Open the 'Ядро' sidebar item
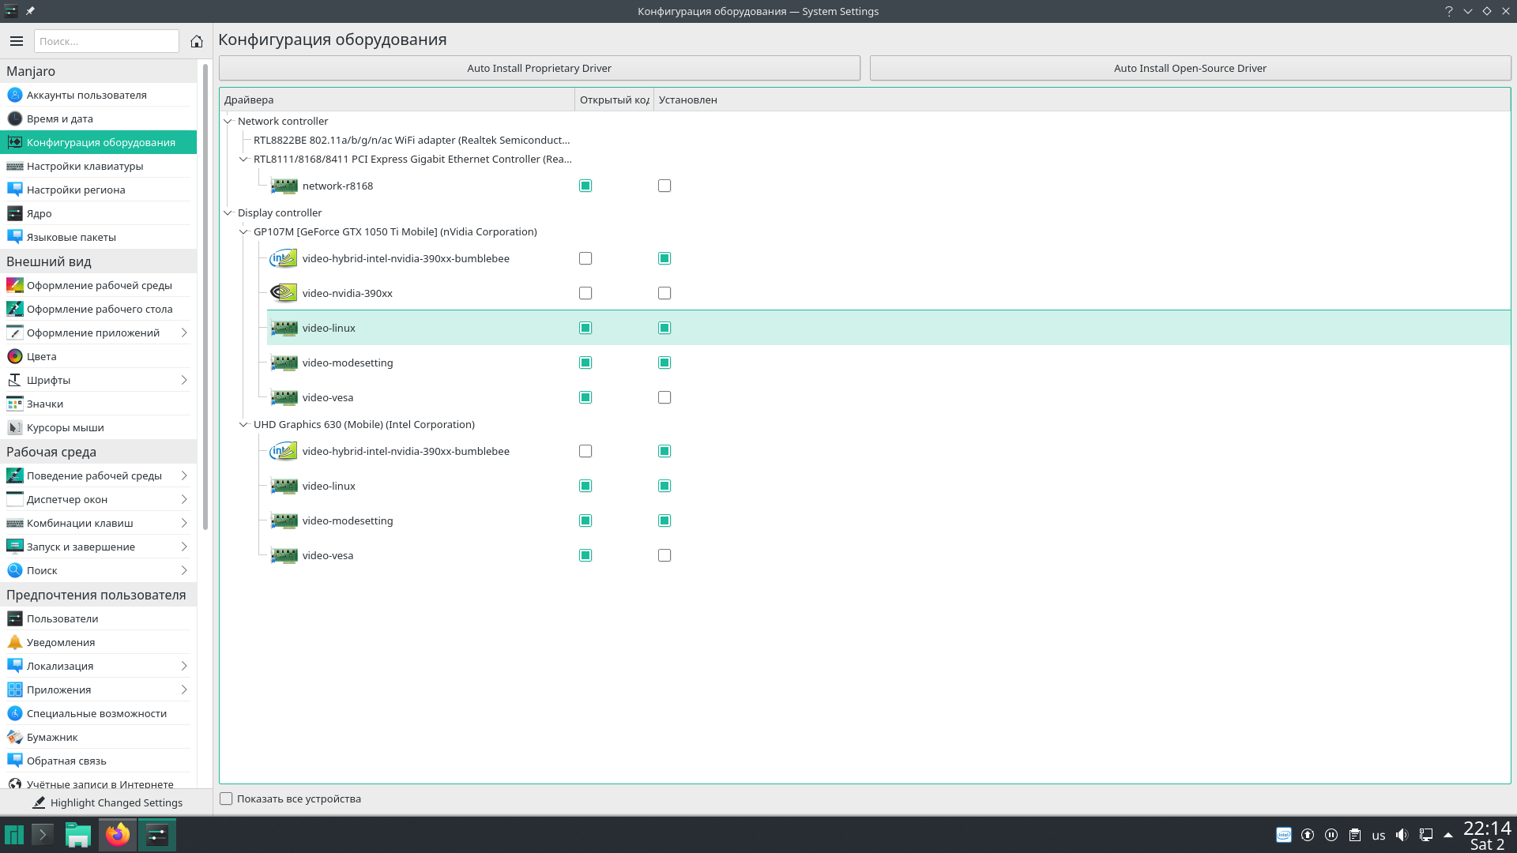This screenshot has width=1517, height=853. coord(40,213)
